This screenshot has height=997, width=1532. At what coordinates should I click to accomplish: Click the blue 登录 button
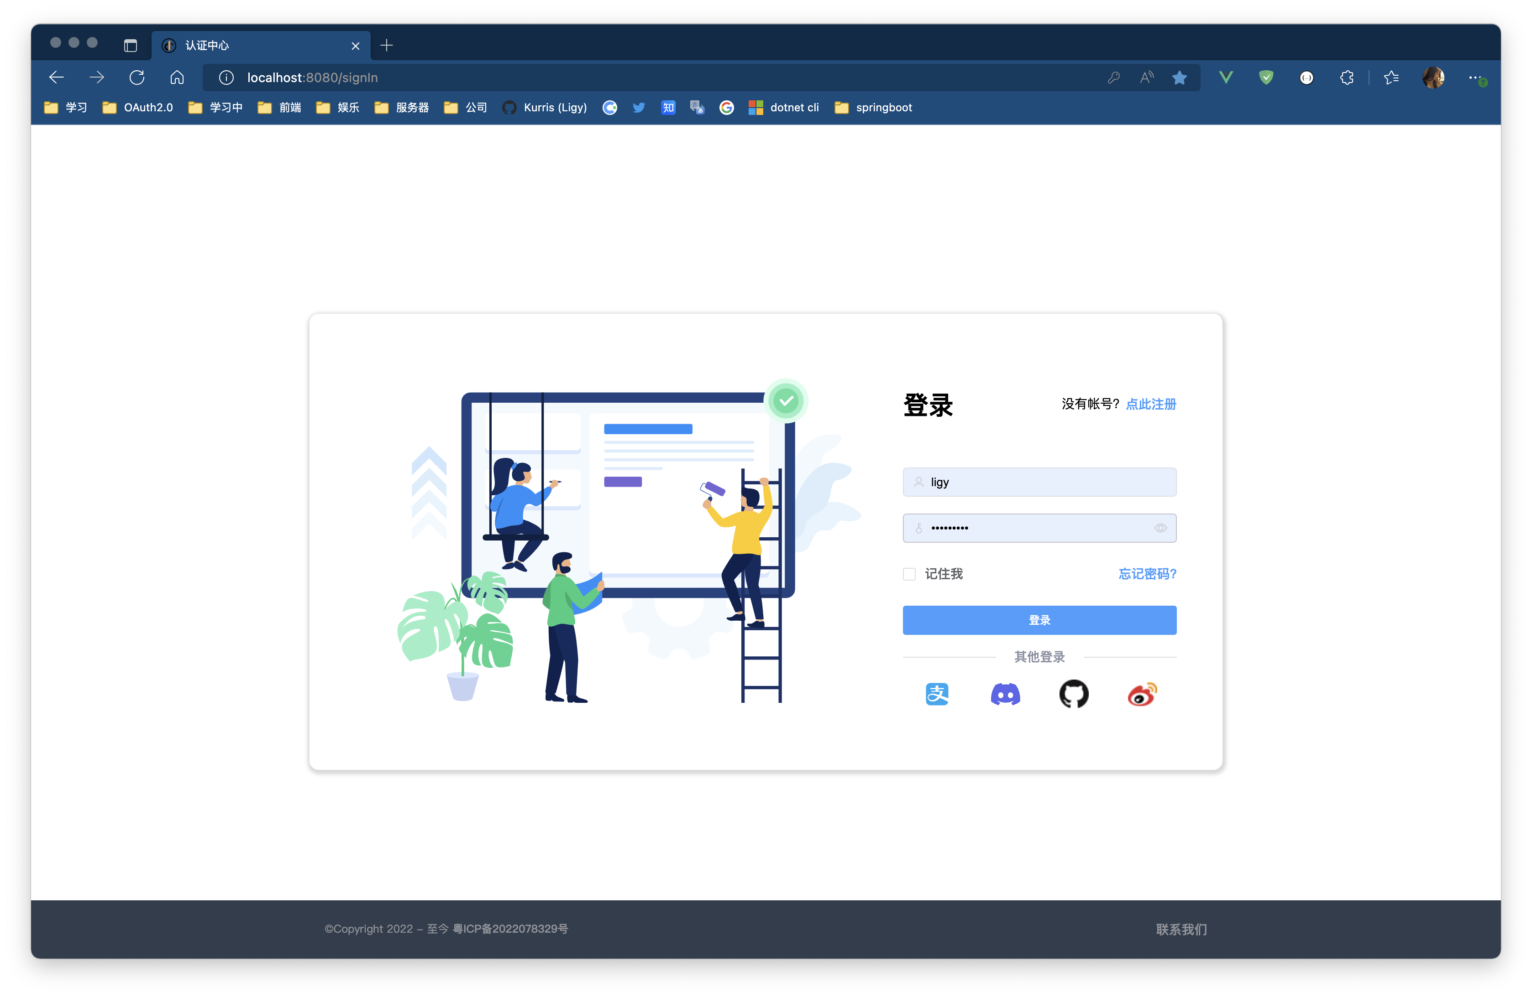(1039, 620)
